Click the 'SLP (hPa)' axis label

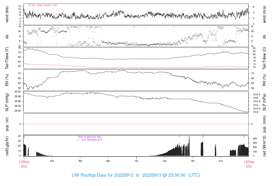point(264,102)
